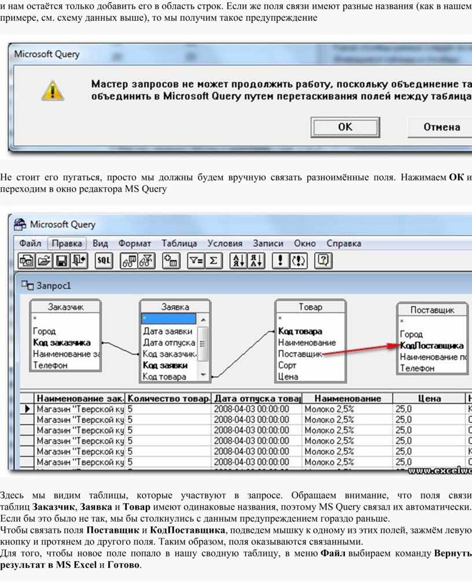The width and height of the screenshot is (472, 583).
Task: Click the Open Query folder icon
Action: click(x=44, y=261)
